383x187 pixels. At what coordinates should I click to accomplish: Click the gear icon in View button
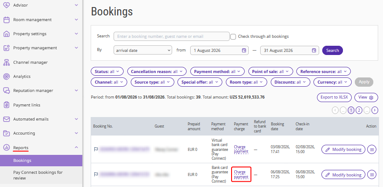371,97
